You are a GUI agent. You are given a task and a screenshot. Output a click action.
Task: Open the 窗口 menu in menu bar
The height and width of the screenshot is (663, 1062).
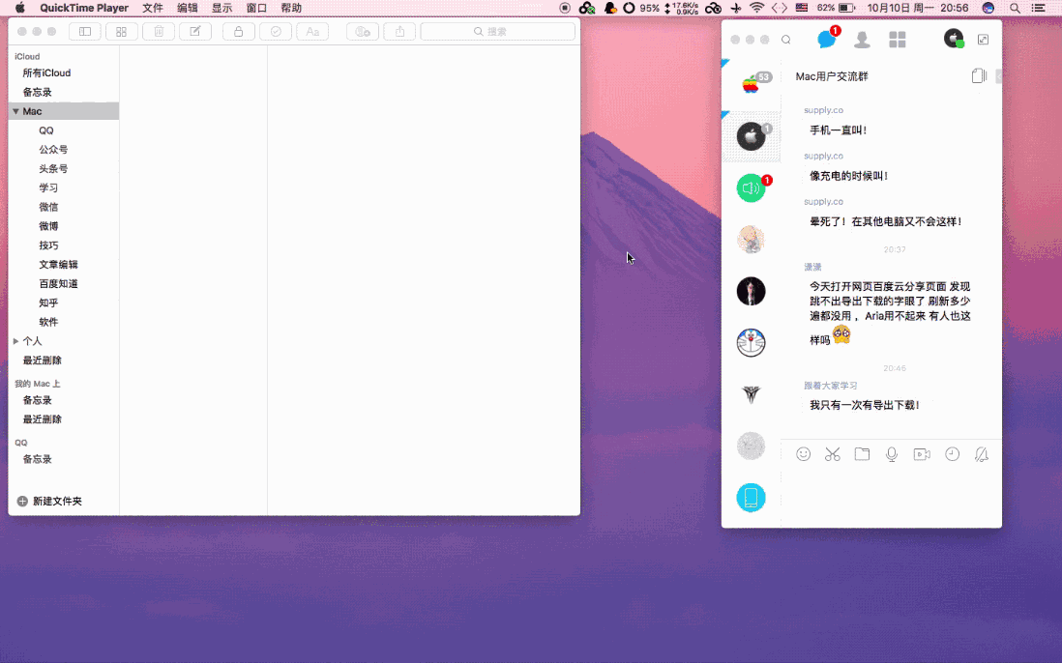click(256, 8)
